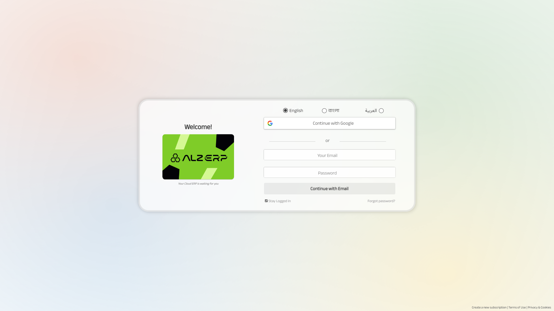Click the Your Email input field
The width and height of the screenshot is (554, 311).
click(x=329, y=155)
